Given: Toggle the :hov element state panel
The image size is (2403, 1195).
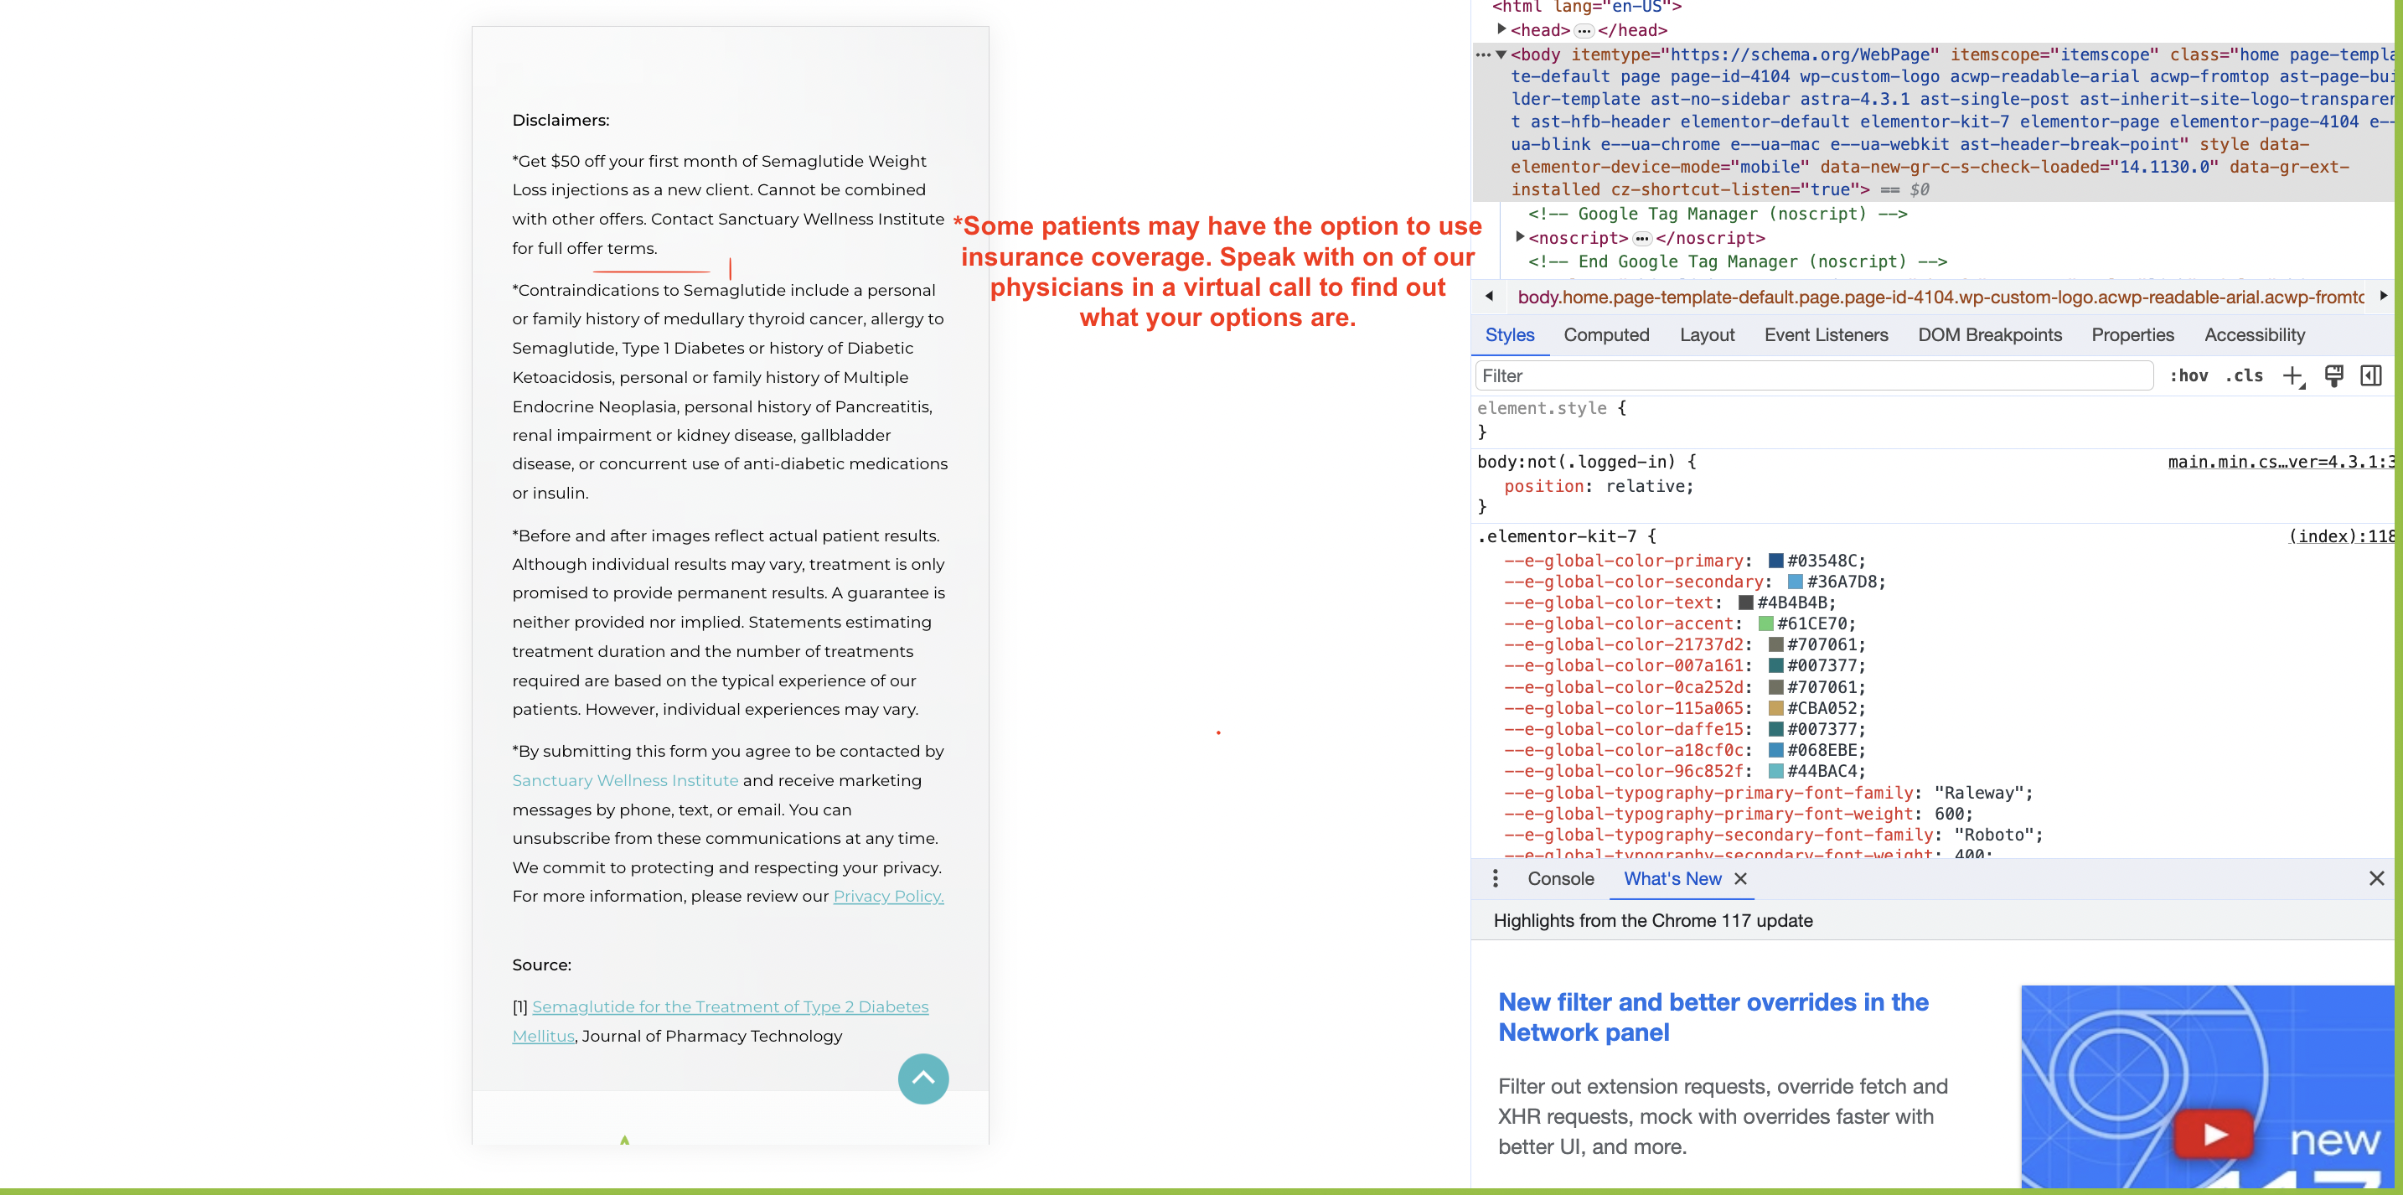Looking at the screenshot, I should click(x=2188, y=376).
